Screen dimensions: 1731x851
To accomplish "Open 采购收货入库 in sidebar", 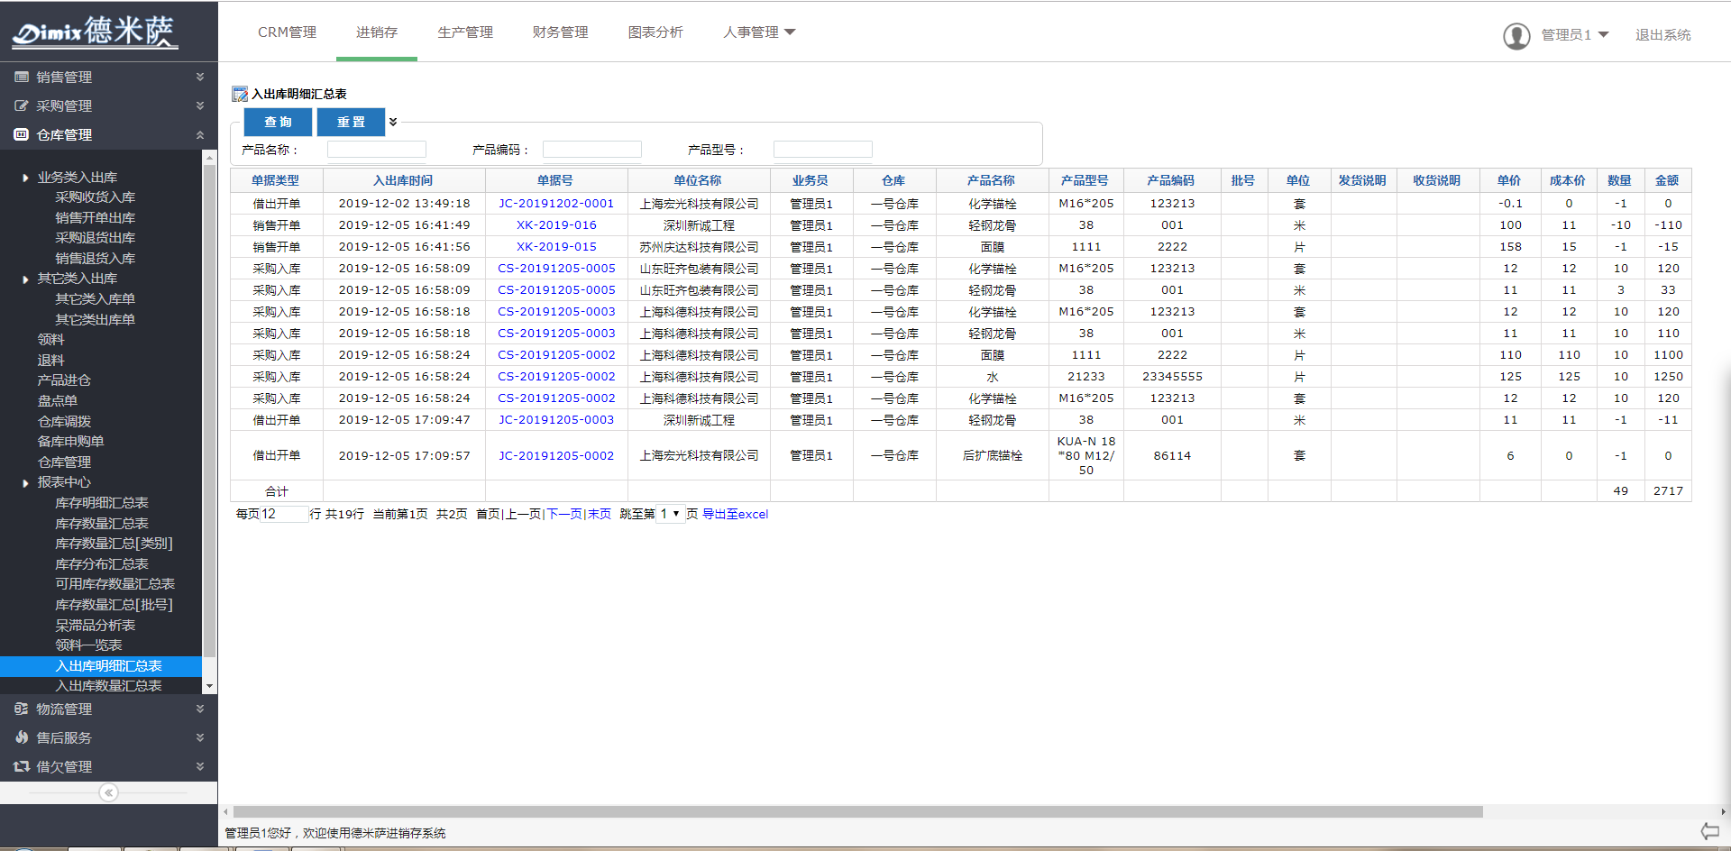I will [x=95, y=197].
